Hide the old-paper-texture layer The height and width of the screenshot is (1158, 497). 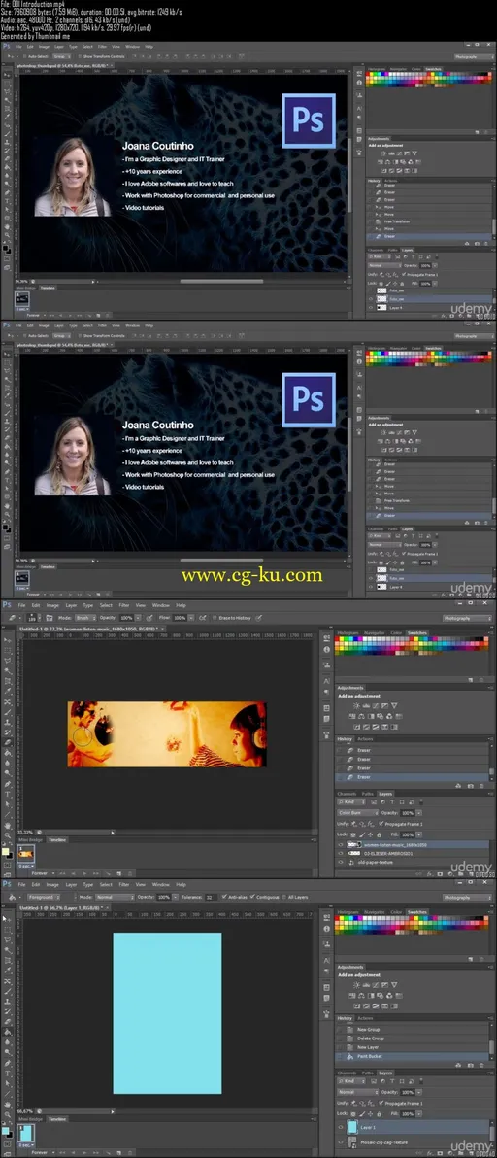click(x=341, y=862)
